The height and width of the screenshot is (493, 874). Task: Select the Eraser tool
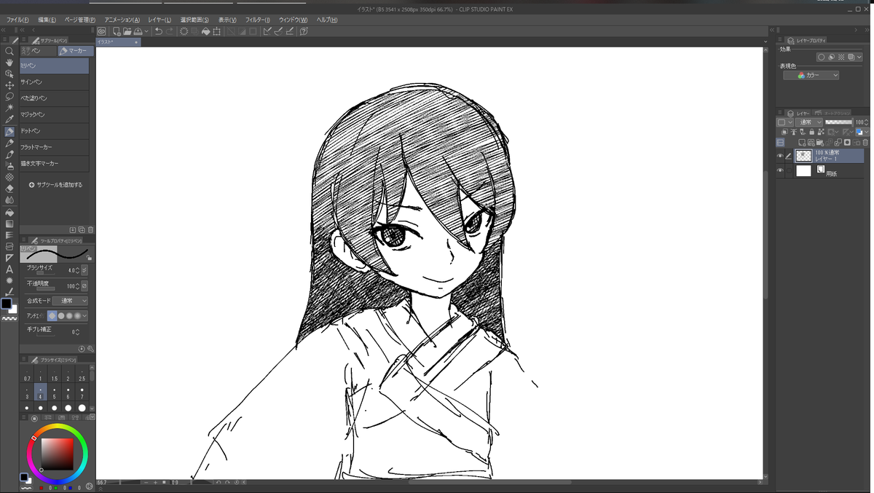[x=9, y=189]
